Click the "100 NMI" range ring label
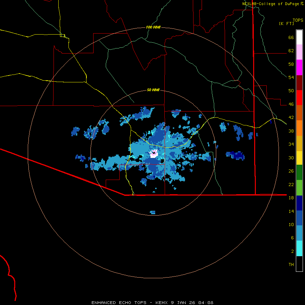The height and width of the screenshot is (305, 305). (x=153, y=27)
